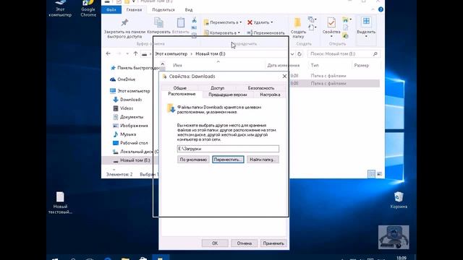Select Локальный диск (C:) in navigation pane
Screen dimensions: 463x260
(136, 152)
